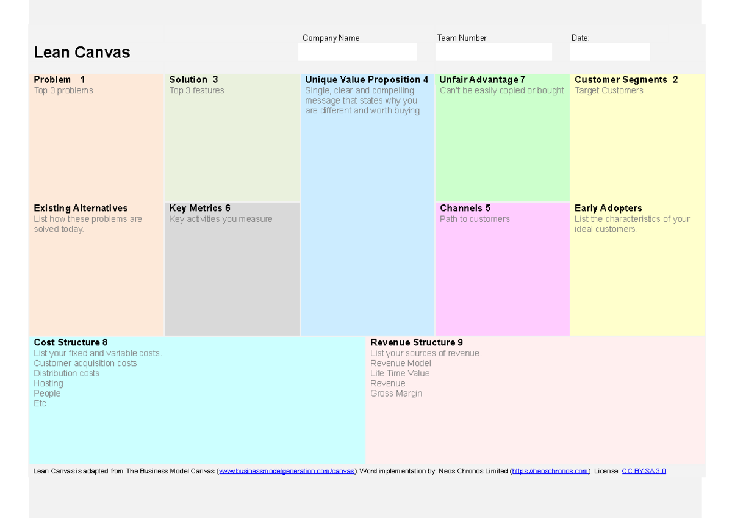The height and width of the screenshot is (518, 732).
Task: Click the 'Company Name' label
Action: 331,38
